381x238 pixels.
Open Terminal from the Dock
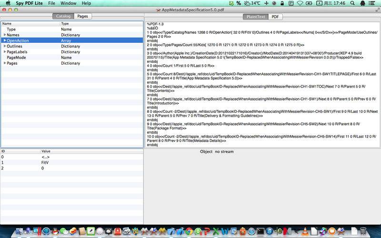coord(260,231)
